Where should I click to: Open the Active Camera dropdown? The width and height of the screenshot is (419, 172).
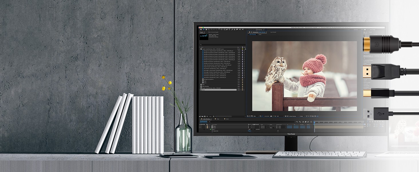[292, 116]
